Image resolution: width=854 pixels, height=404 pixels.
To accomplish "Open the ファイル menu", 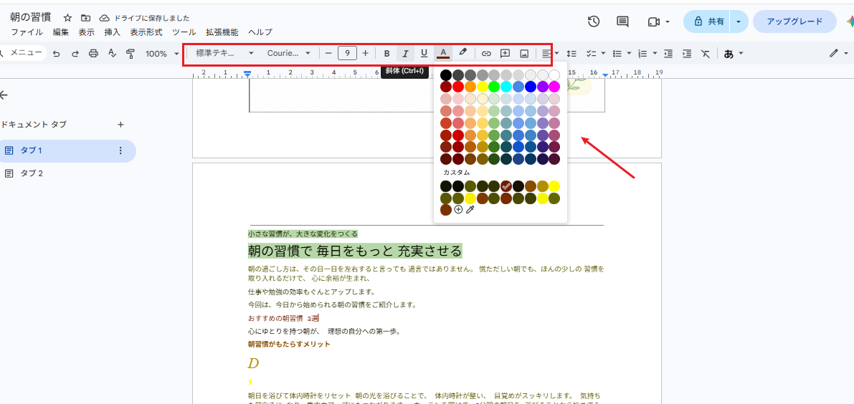I will pos(27,32).
